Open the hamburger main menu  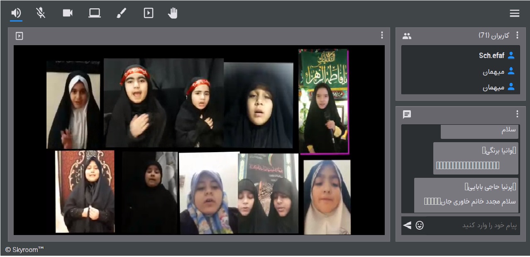[515, 14]
